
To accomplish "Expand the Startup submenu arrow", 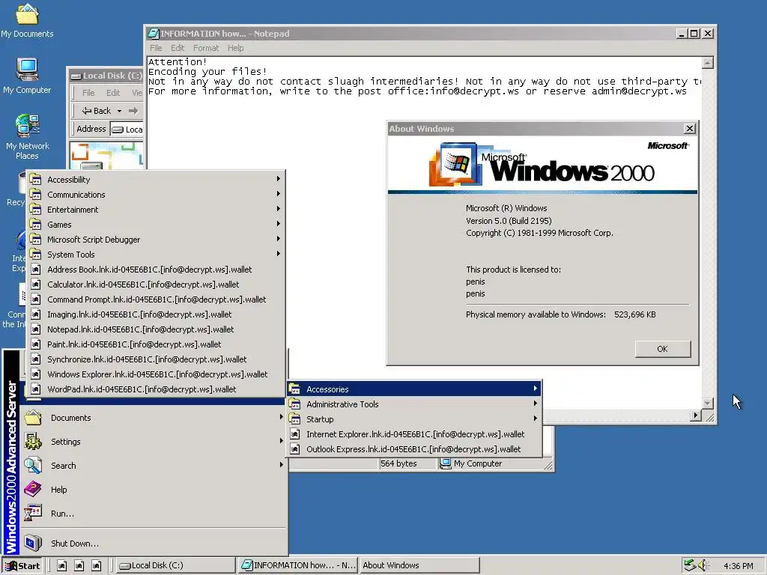I will click(x=535, y=419).
